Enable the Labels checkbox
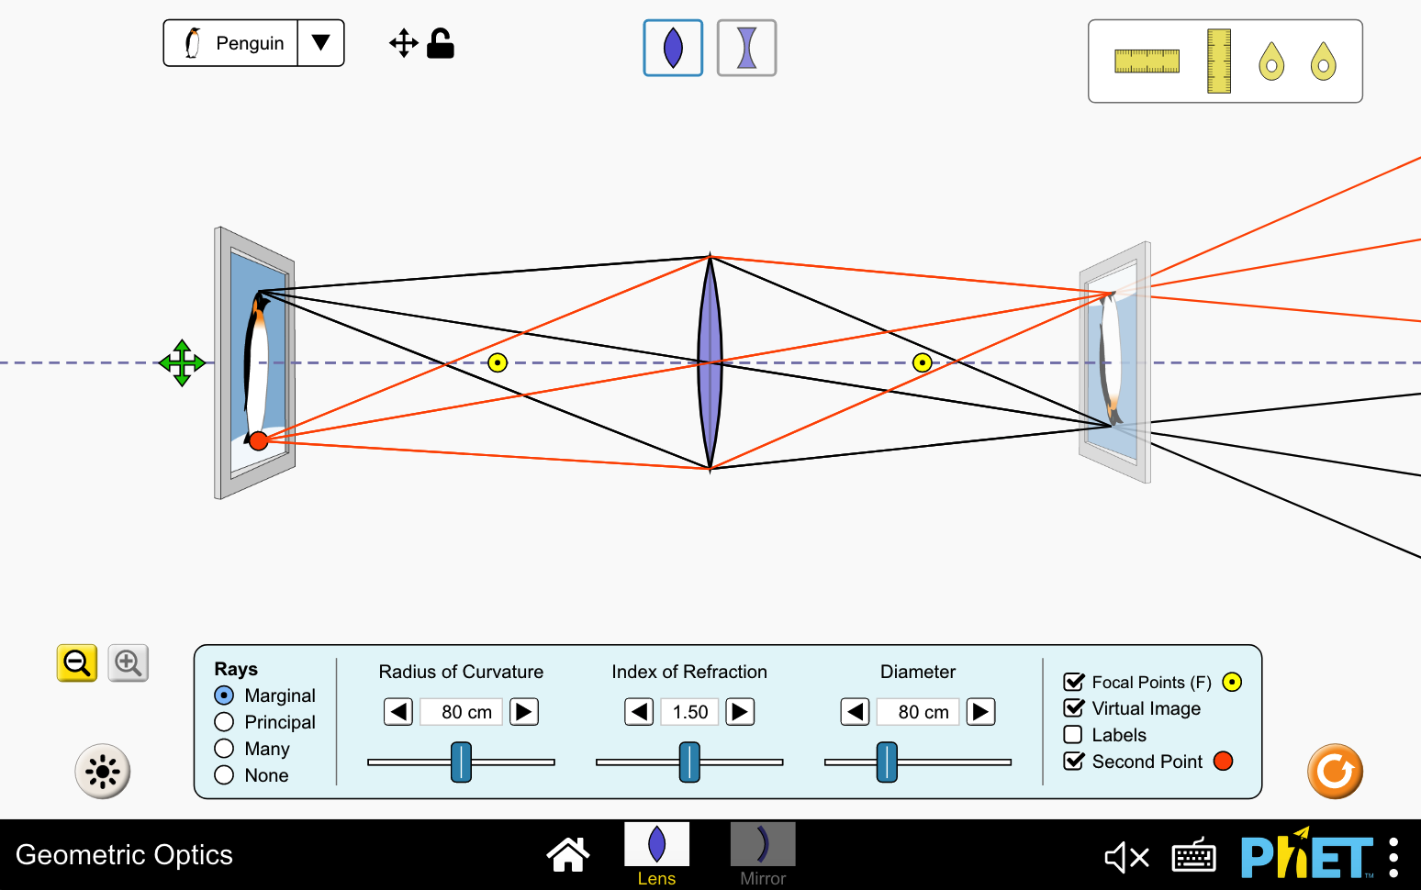 (x=1073, y=734)
